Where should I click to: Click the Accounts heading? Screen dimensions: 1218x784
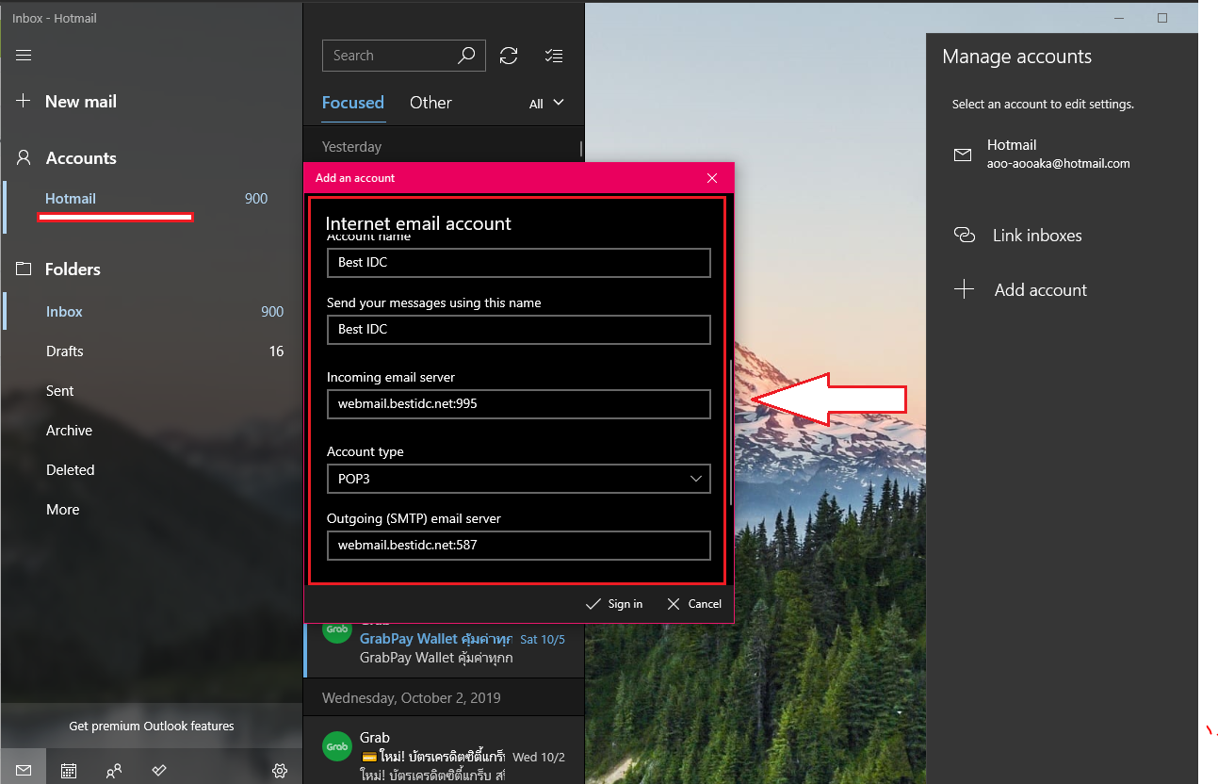coord(81,158)
